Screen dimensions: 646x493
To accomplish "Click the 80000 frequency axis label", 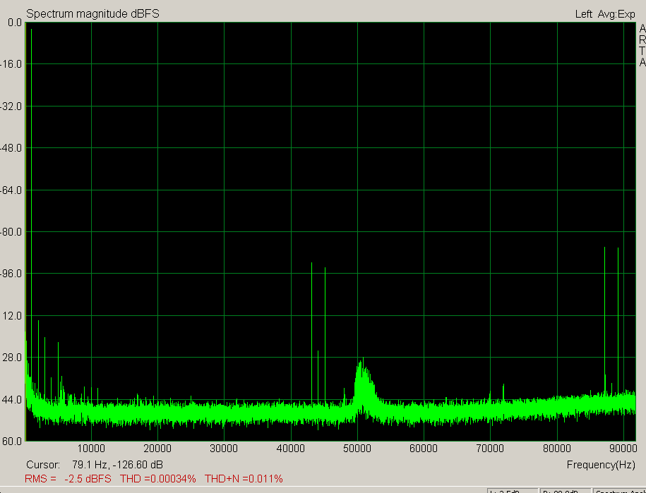I will (556, 449).
